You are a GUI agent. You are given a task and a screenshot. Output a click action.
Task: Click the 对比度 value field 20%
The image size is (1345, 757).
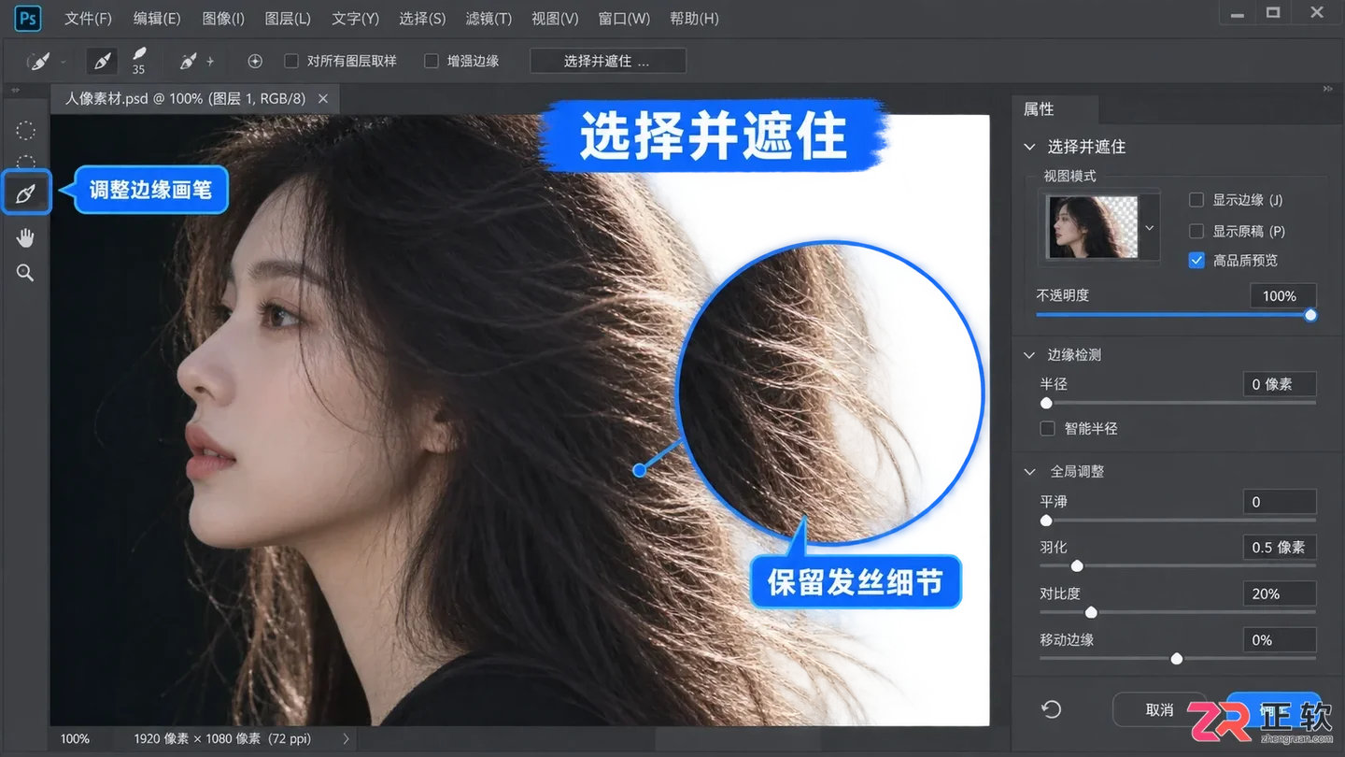click(1280, 593)
